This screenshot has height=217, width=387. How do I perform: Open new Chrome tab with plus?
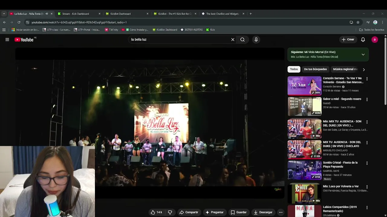(251, 14)
